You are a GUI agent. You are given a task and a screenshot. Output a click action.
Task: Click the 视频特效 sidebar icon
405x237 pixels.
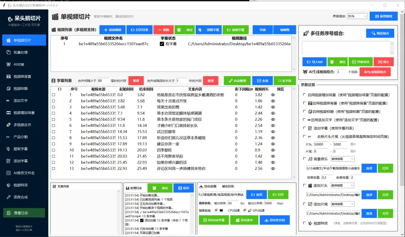tap(9, 185)
